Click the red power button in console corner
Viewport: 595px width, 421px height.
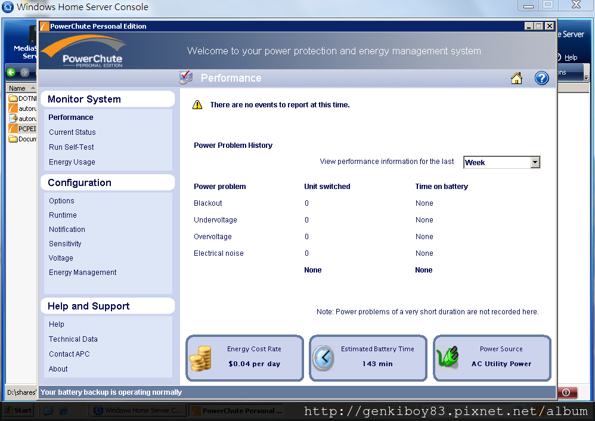point(568,392)
